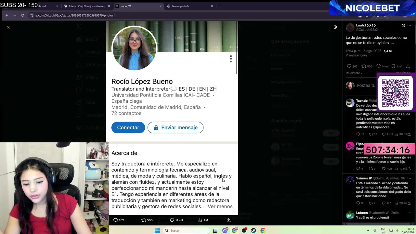This screenshot has width=416, height=234.
Task: Reload the page in the browser
Action: coord(22,15)
